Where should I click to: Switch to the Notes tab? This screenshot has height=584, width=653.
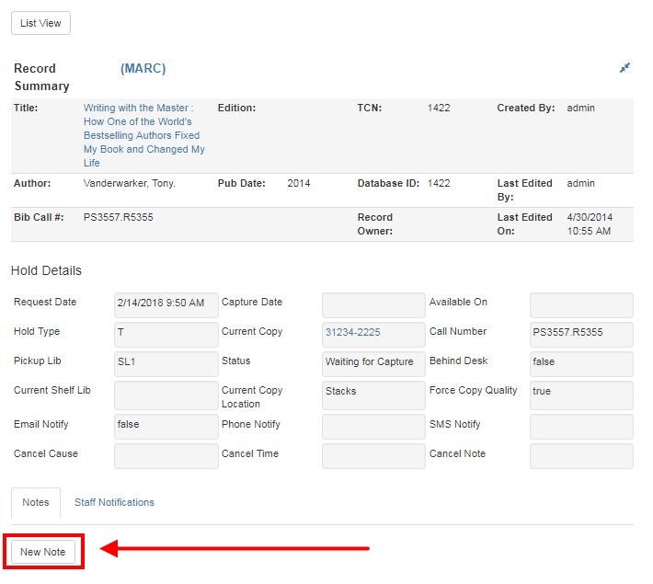(x=36, y=503)
